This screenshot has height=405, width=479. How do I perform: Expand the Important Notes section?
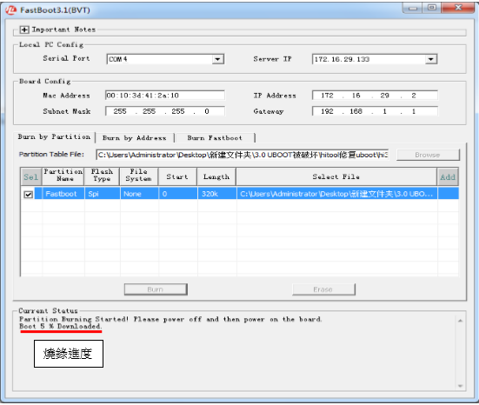point(24,30)
